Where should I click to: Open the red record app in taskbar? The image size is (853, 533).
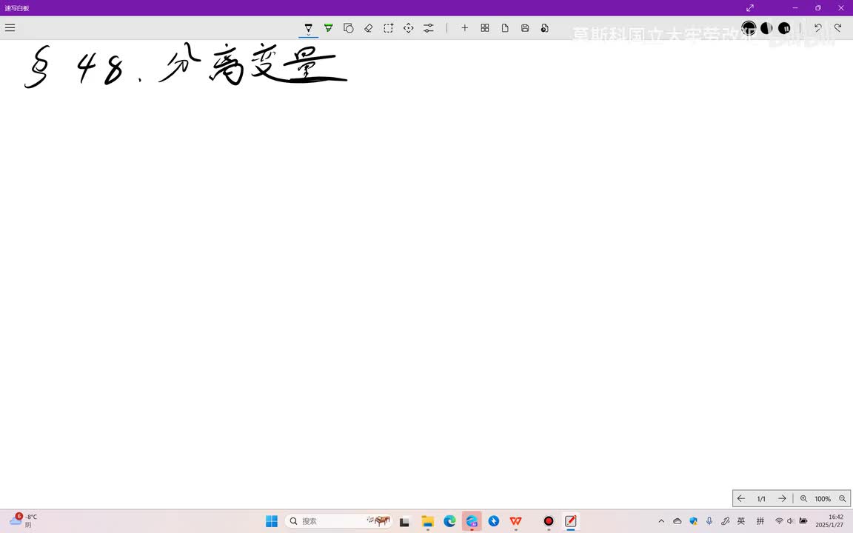click(x=549, y=521)
